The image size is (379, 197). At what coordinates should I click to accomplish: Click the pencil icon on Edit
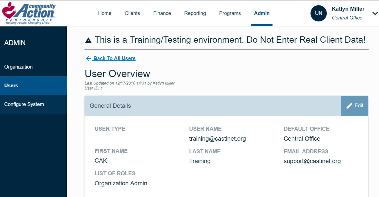(x=349, y=106)
